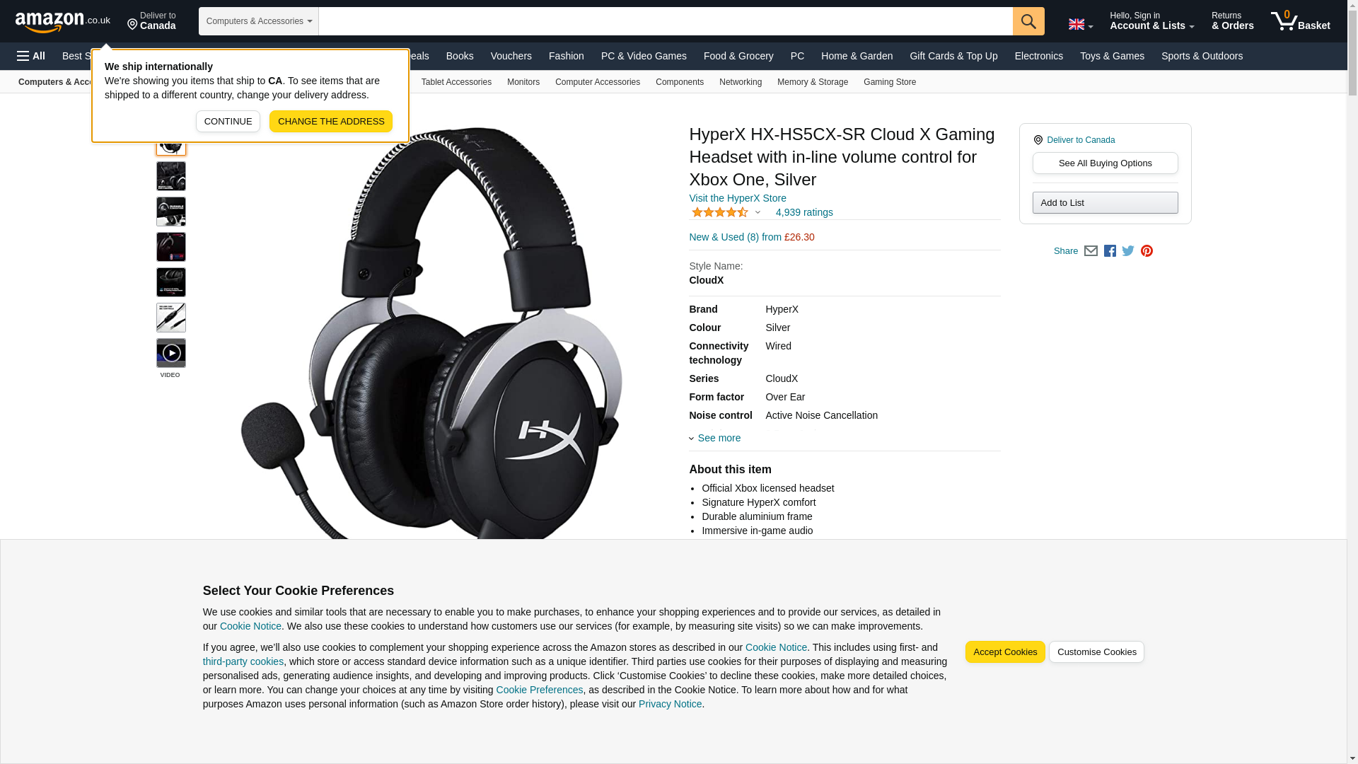Share product on Facebook icon
Screen dimensions: 1358x764
(x=1110, y=251)
